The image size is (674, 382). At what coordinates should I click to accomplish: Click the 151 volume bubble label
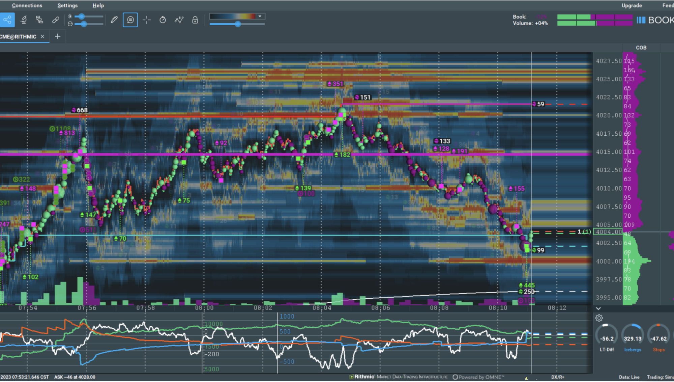362,97
